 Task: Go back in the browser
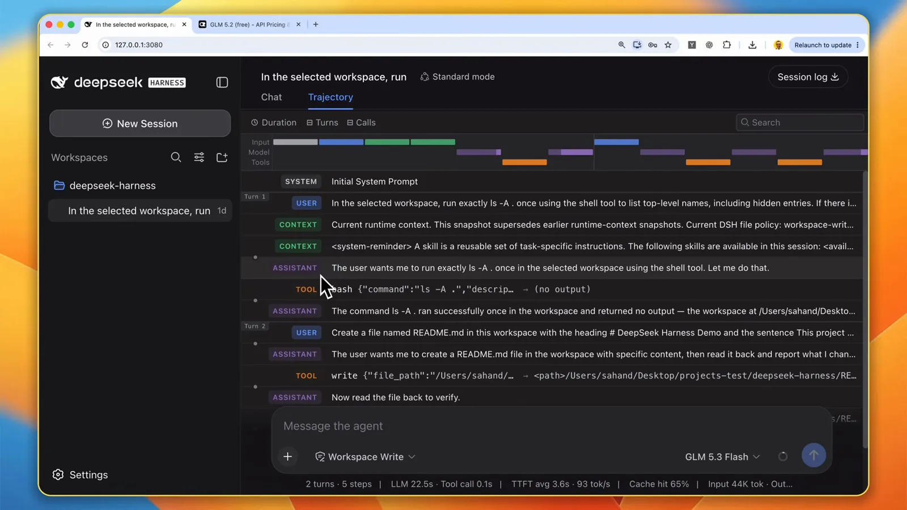point(50,45)
